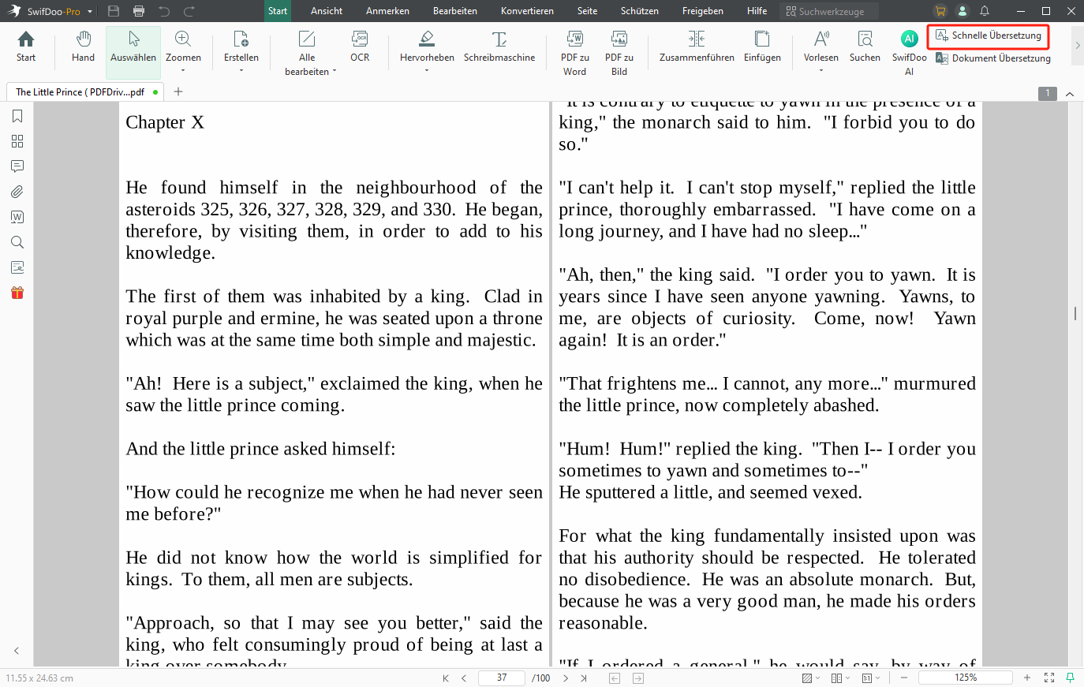The width and height of the screenshot is (1084, 687).
Task: Open the Schützen tab
Action: tap(640, 11)
